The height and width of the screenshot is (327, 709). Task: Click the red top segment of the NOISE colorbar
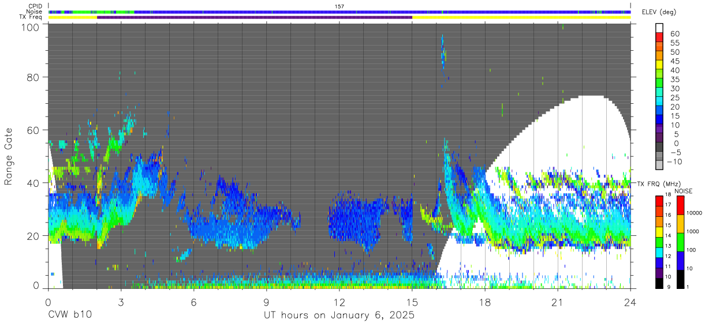point(681,205)
